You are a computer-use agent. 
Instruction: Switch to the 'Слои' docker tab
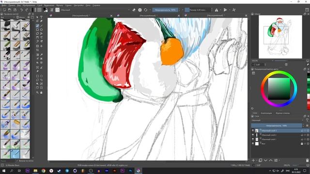point(255,113)
